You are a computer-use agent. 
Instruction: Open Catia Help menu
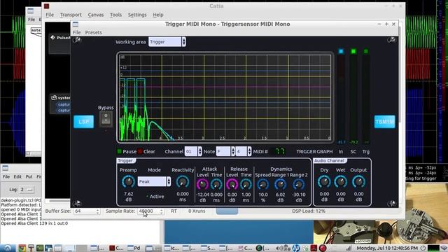coord(158,15)
